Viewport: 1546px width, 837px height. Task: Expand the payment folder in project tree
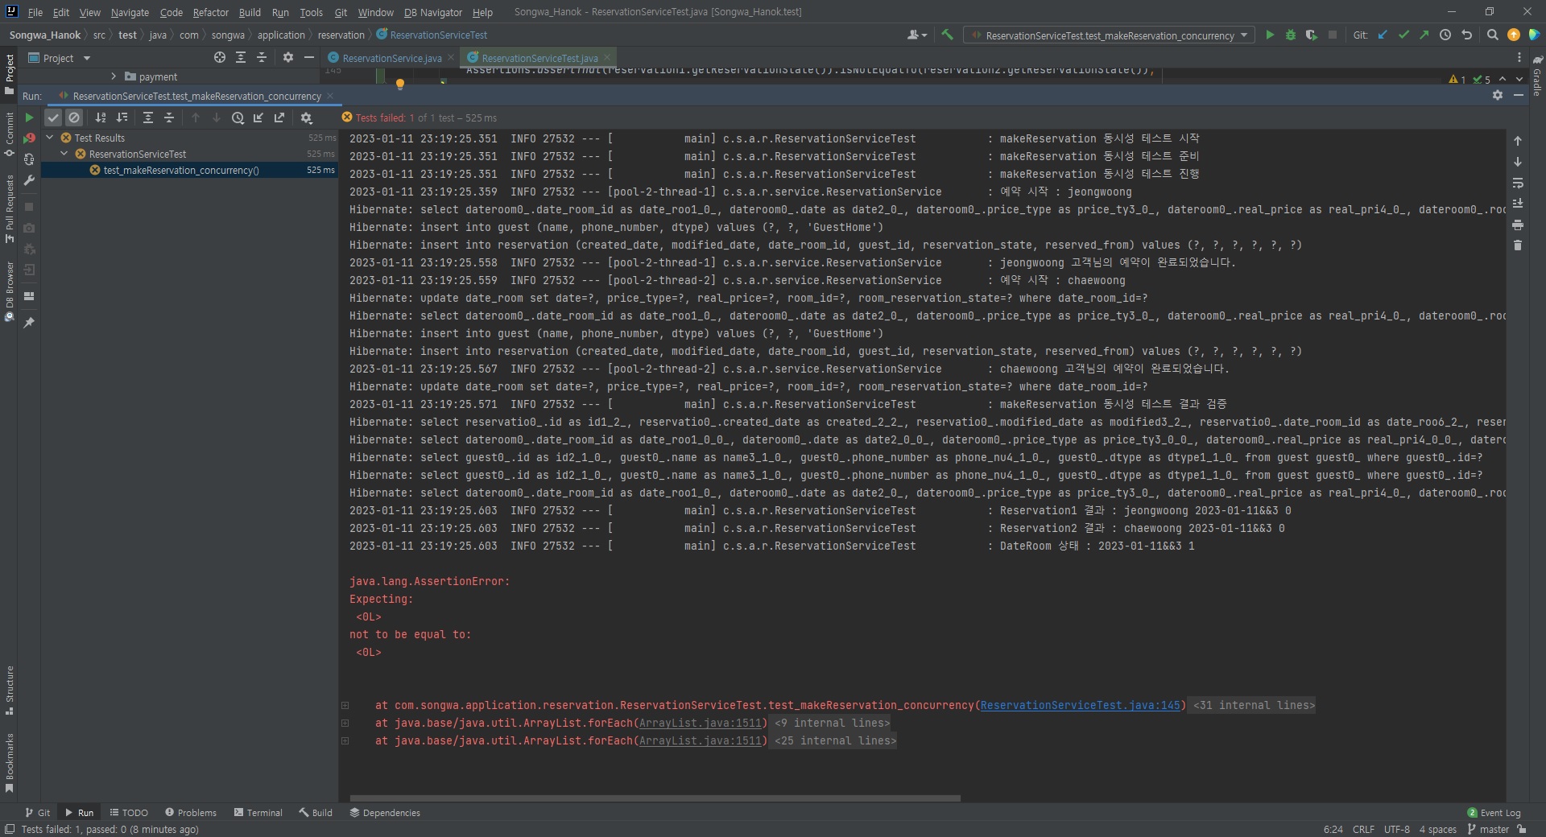(114, 76)
